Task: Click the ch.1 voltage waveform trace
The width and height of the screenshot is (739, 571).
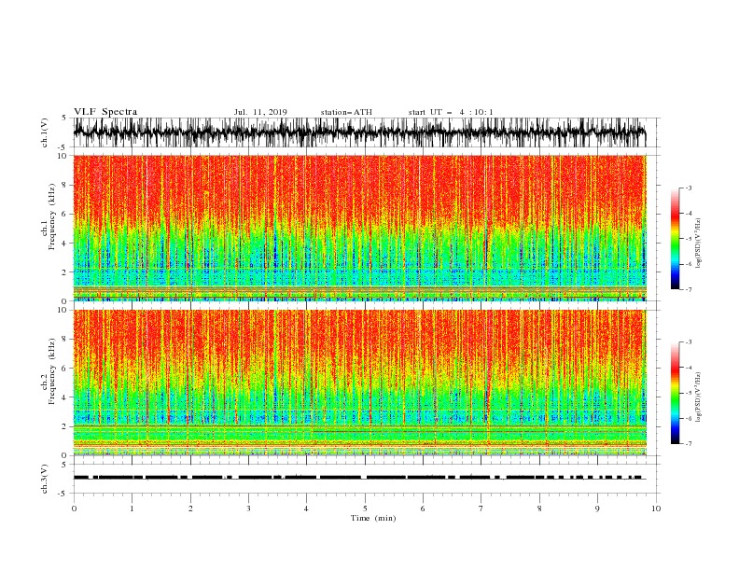Action: pos(359,132)
